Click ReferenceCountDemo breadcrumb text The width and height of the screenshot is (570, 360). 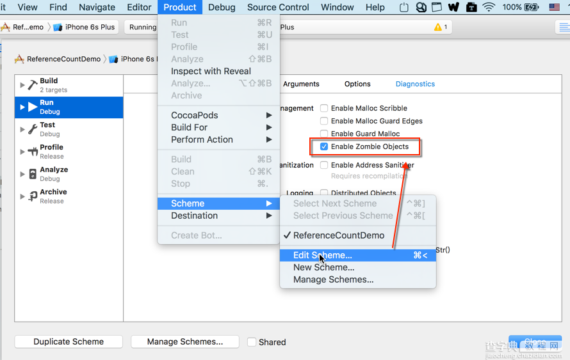coord(63,59)
